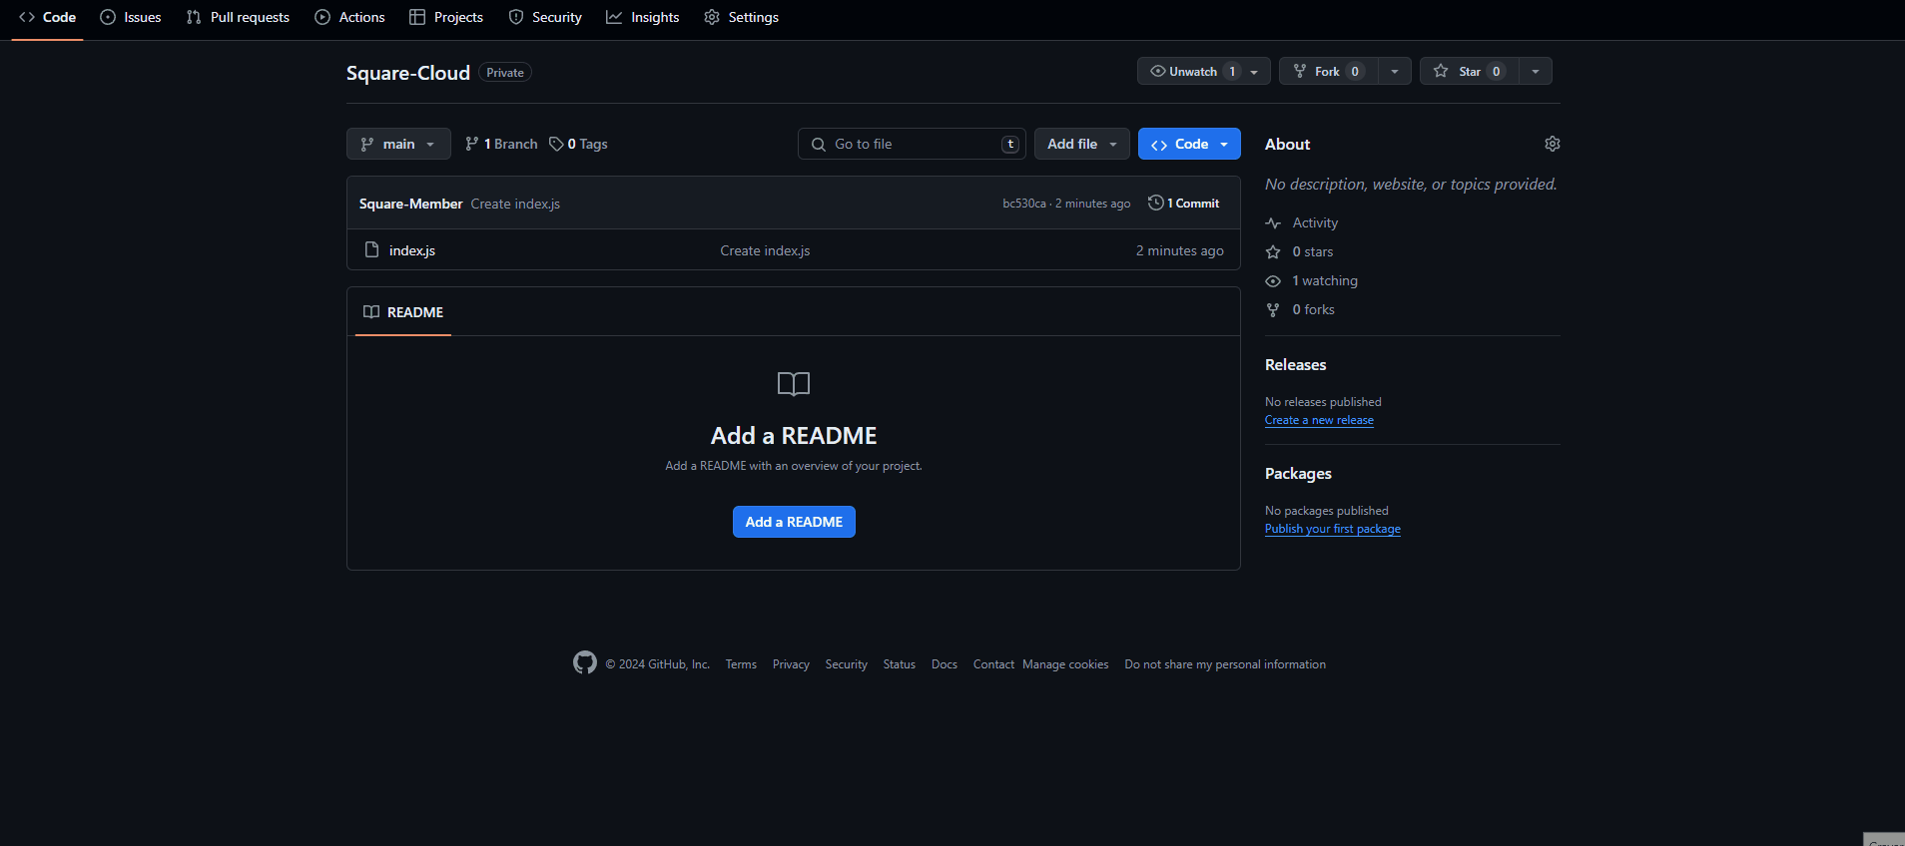Open repository Settings tab
This screenshot has width=1905, height=846.
[x=741, y=17]
